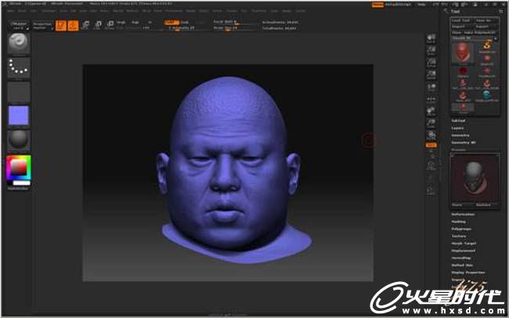509x318 pixels.
Task: Toggle Rgb painting mode
Action: [135, 23]
